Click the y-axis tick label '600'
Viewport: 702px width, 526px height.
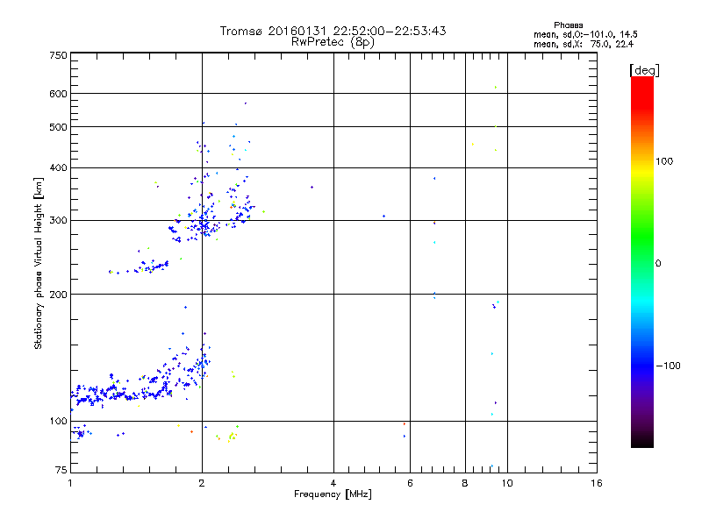(x=58, y=94)
